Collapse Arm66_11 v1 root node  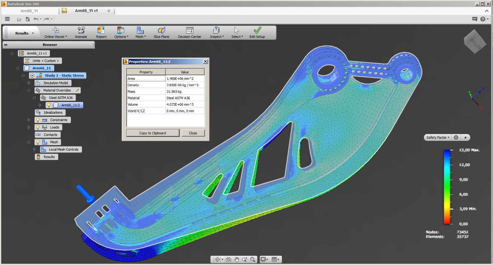coord(12,53)
